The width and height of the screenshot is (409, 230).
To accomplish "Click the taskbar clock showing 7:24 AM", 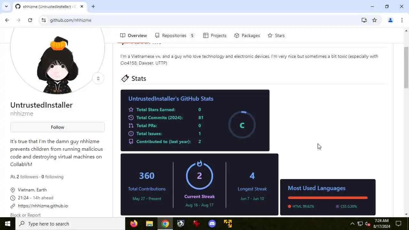I will [382, 224].
